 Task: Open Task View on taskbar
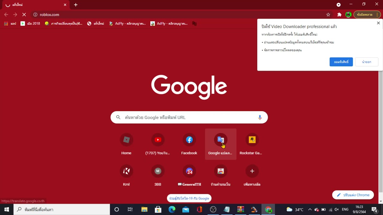(130, 209)
